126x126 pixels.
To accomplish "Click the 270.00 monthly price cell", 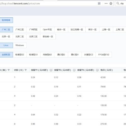I will [x=104, y=124].
